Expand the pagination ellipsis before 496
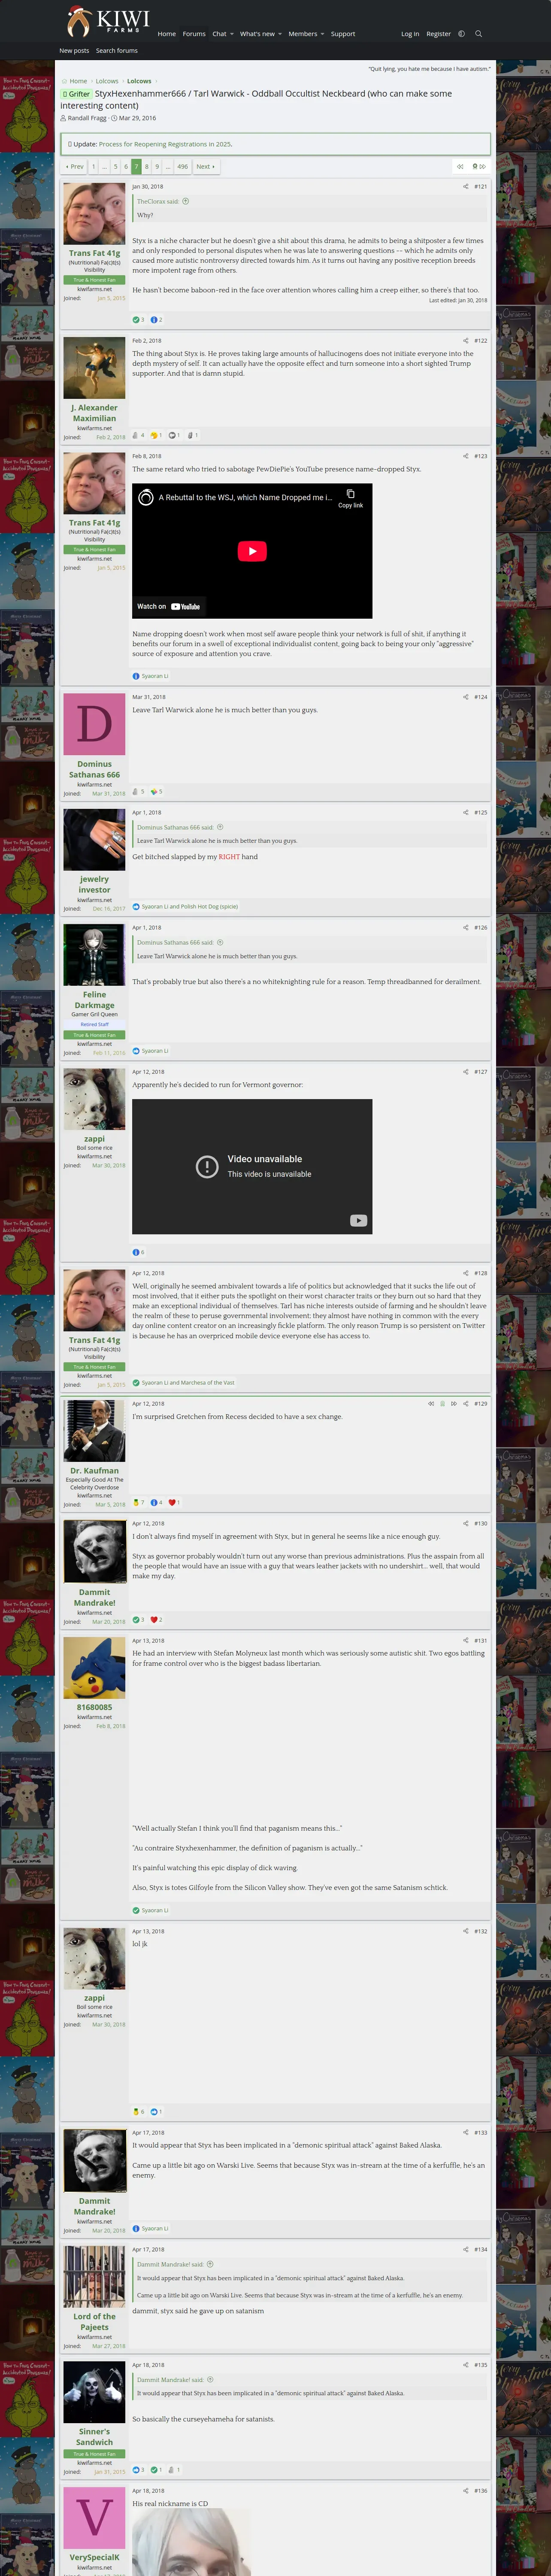 click(168, 167)
